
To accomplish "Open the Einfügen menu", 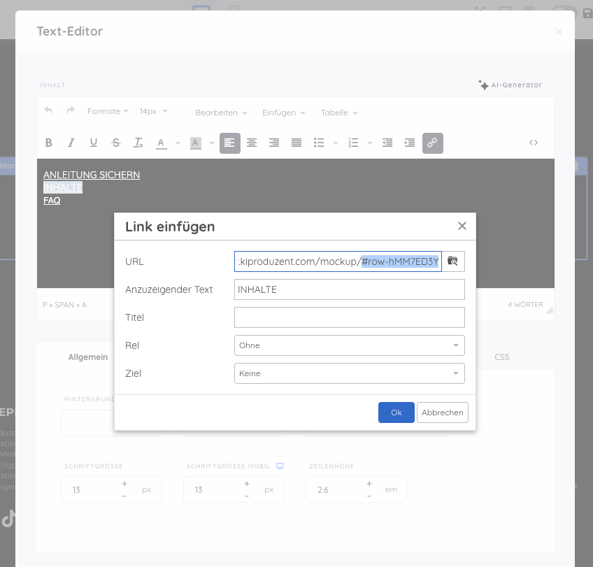I will tap(283, 113).
